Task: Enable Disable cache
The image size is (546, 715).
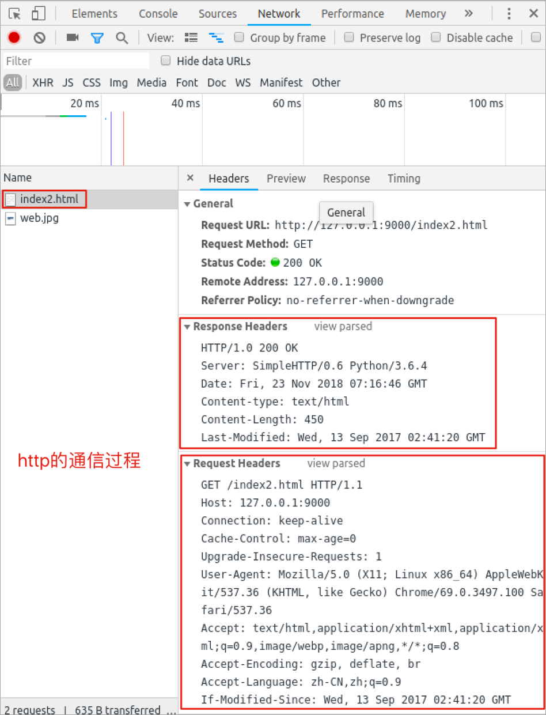Action: 436,37
